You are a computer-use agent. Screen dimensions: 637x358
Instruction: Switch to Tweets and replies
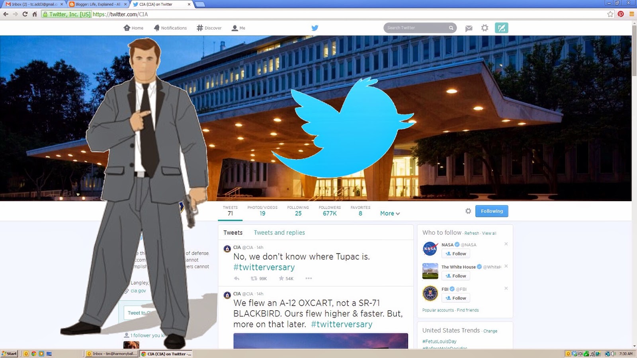pyautogui.click(x=279, y=233)
